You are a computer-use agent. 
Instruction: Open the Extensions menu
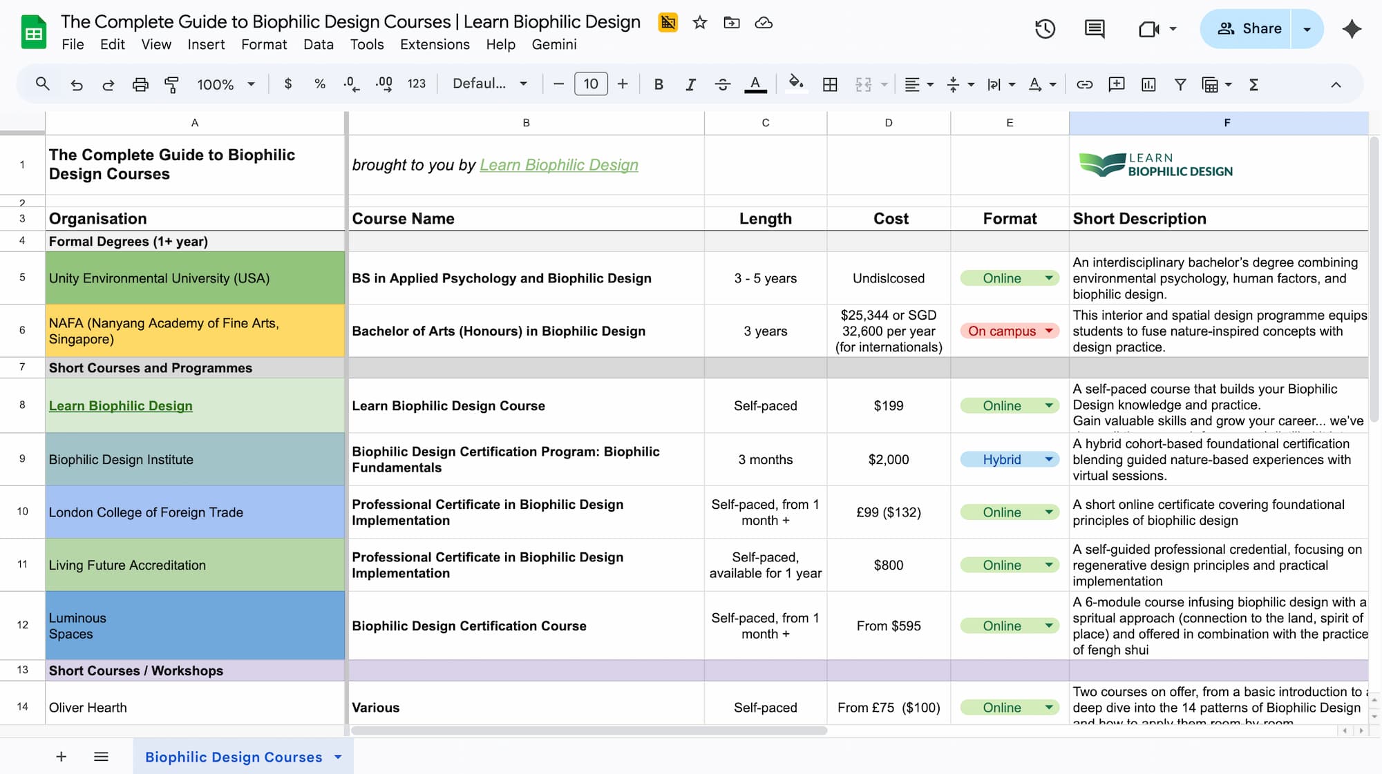coord(435,44)
